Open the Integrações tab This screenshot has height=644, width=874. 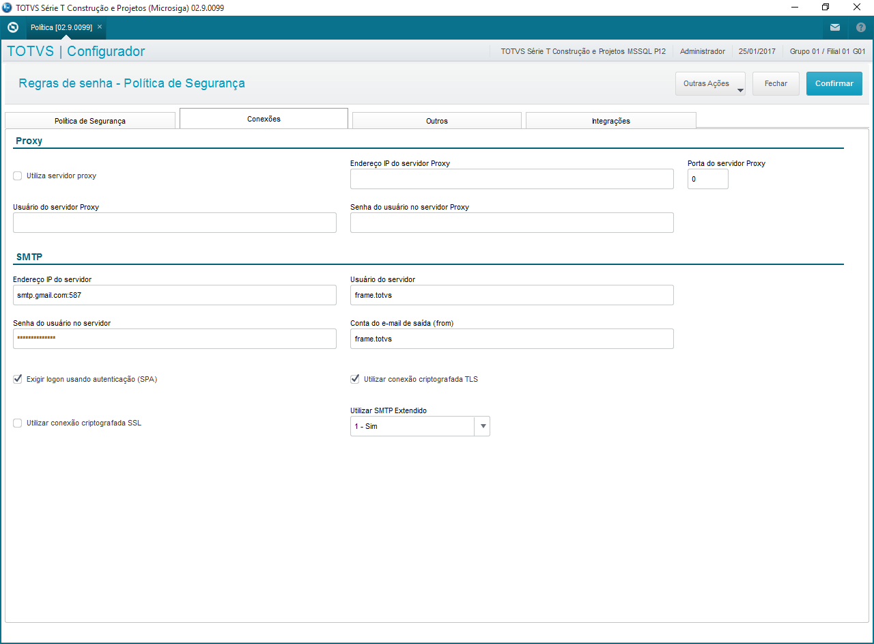tap(611, 121)
